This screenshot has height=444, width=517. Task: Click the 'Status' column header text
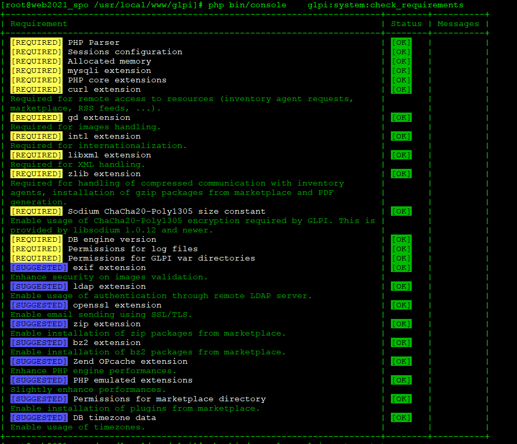coord(406,24)
